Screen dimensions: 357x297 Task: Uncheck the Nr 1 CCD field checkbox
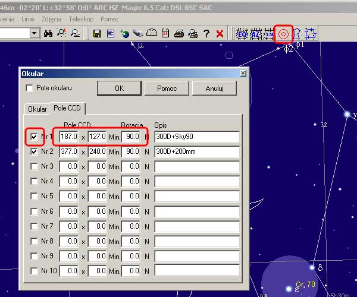click(x=34, y=137)
